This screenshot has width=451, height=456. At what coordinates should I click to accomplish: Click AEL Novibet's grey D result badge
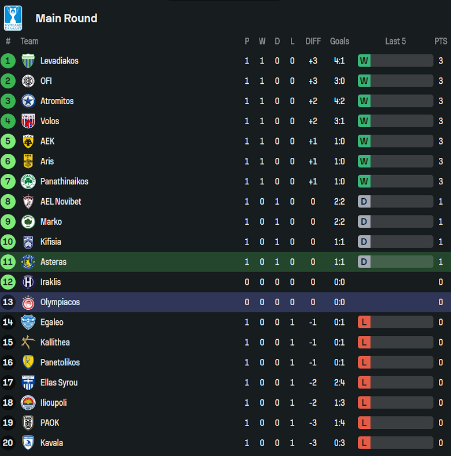click(364, 202)
